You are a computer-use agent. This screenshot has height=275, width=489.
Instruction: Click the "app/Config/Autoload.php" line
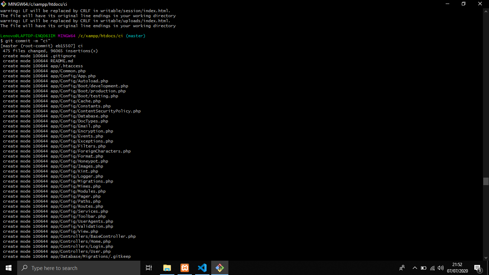coord(55,81)
